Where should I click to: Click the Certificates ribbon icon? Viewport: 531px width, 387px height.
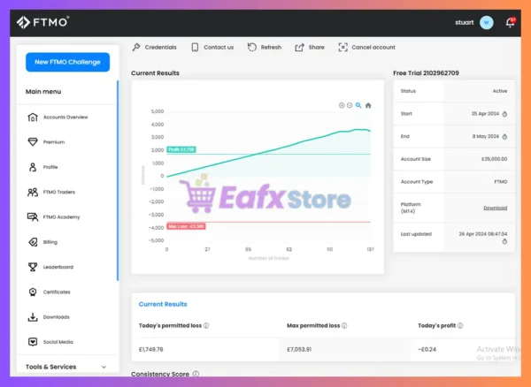33,292
